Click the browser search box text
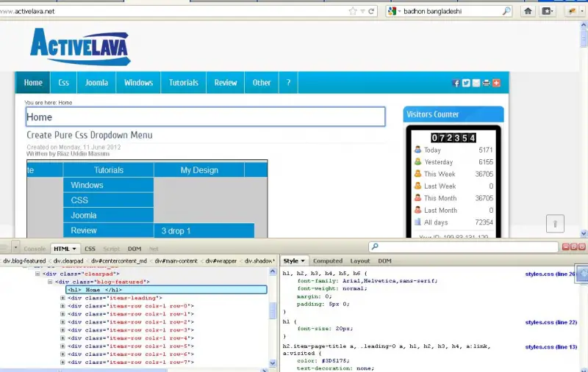588x372 pixels. 432,11
